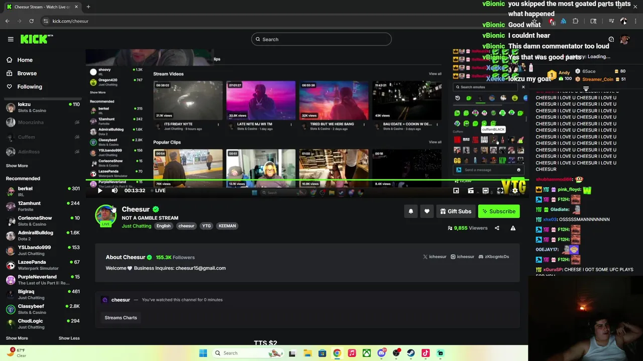Open lokzu channel in Following list
This screenshot has height=361, width=643.
(x=43, y=107)
